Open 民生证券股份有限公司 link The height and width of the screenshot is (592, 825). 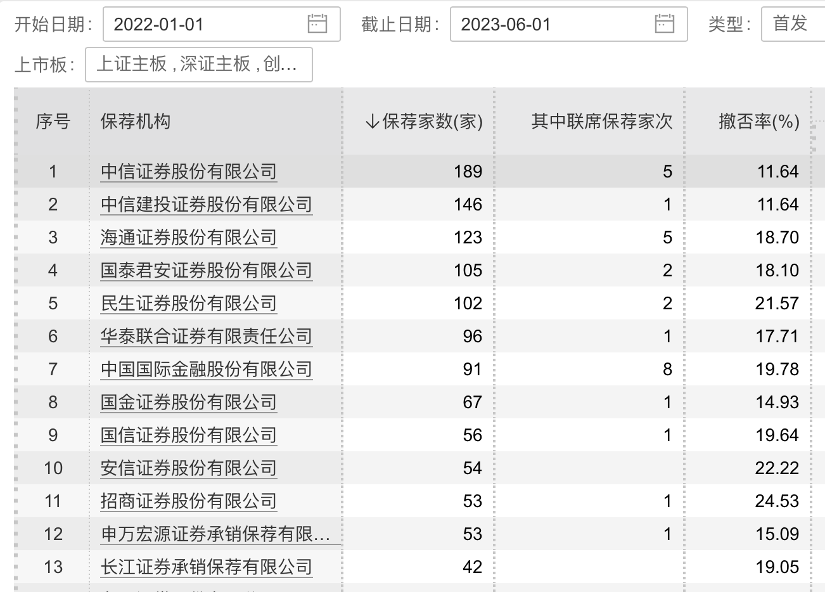[x=189, y=304]
